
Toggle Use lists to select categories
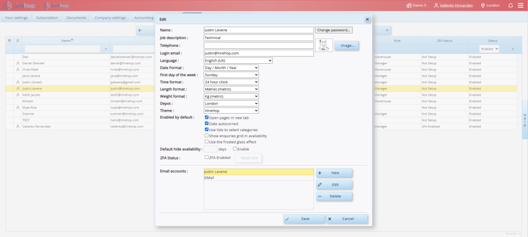click(207, 130)
